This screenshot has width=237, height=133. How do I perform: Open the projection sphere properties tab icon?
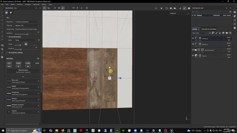pos(11,13)
